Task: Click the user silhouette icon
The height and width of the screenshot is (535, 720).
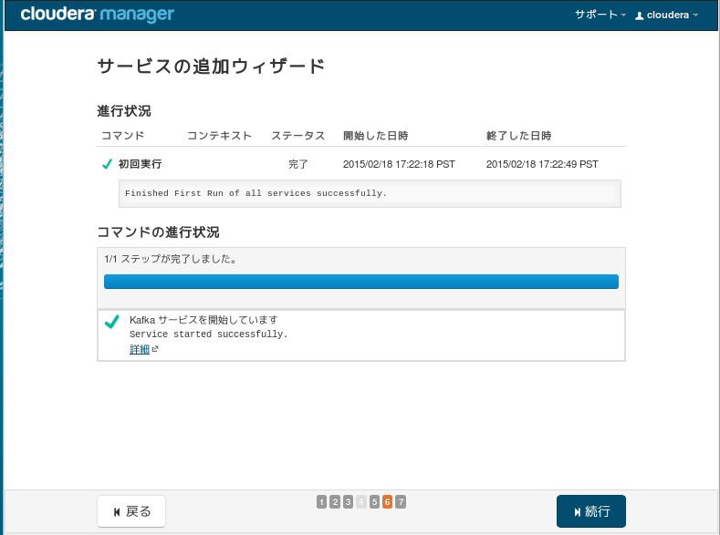Action: (x=639, y=15)
